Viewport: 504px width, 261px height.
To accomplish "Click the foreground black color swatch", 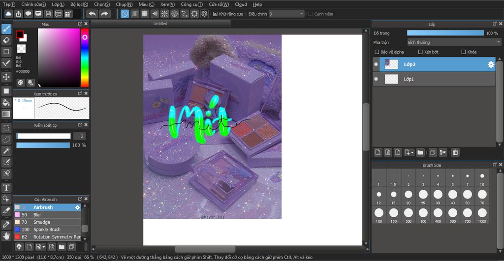I will (x=19, y=34).
